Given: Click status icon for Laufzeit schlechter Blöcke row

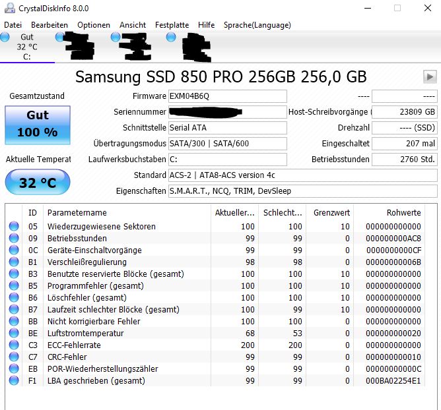Looking at the screenshot, I should (14, 309).
